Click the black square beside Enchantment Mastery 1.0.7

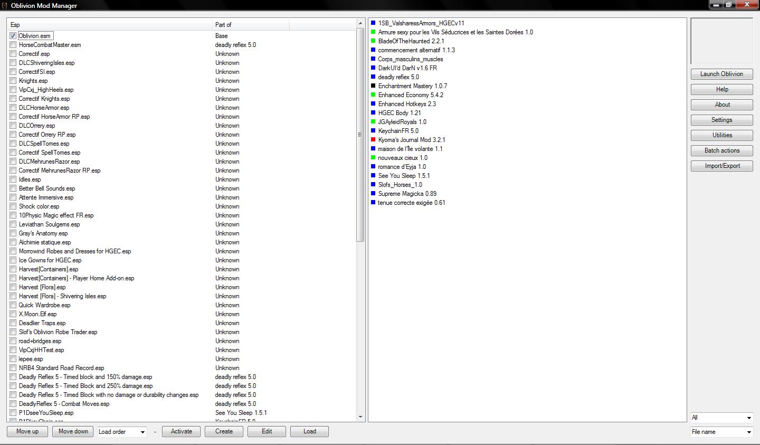(373, 86)
